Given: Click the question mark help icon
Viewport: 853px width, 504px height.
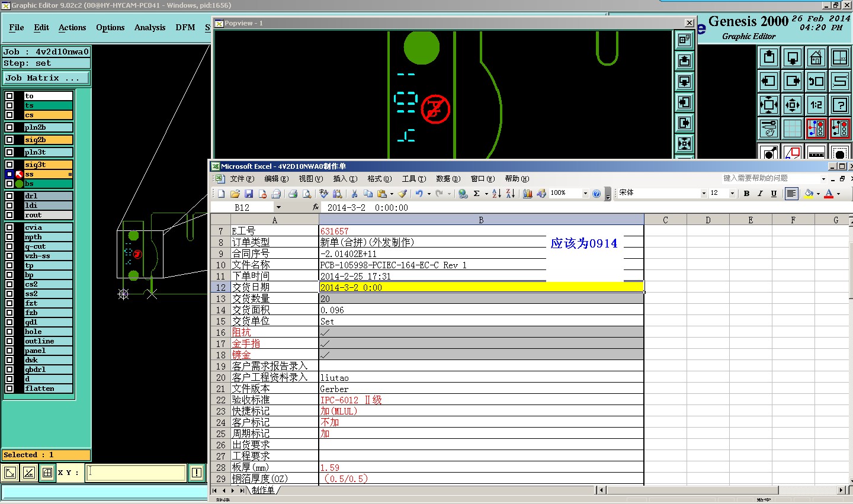Looking at the screenshot, I should (840, 105).
